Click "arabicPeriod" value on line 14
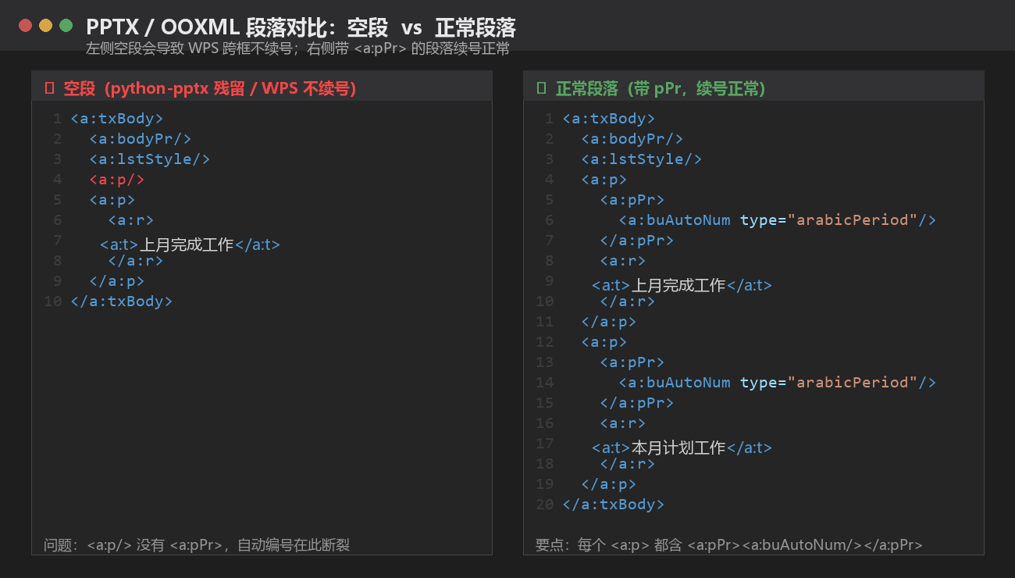This screenshot has height=578, width=1015. pos(853,383)
